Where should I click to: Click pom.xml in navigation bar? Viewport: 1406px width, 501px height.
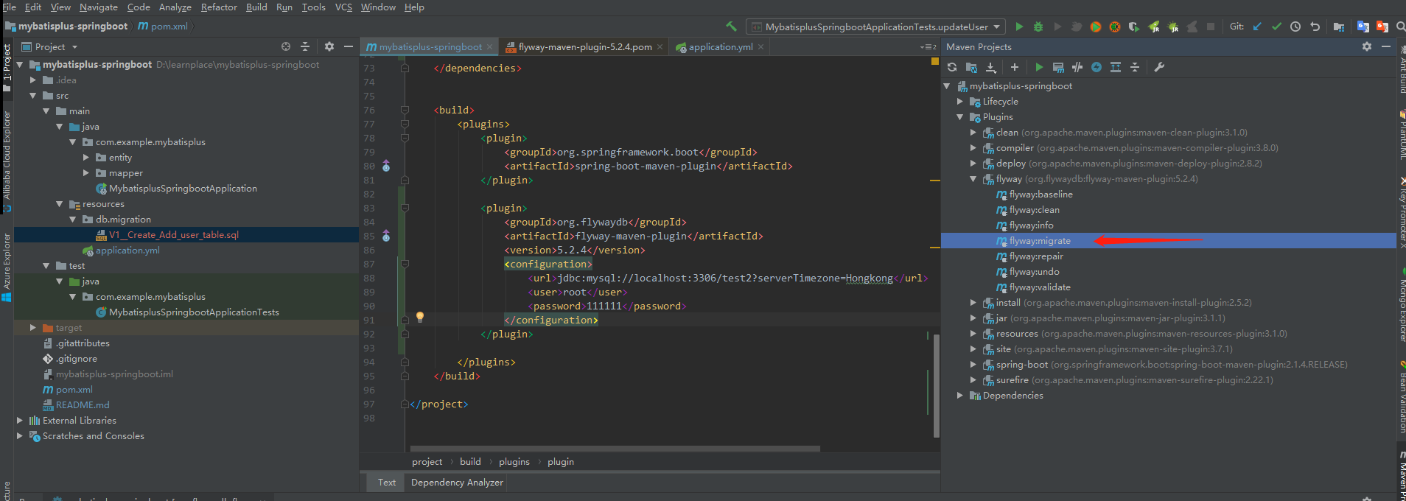click(x=163, y=27)
